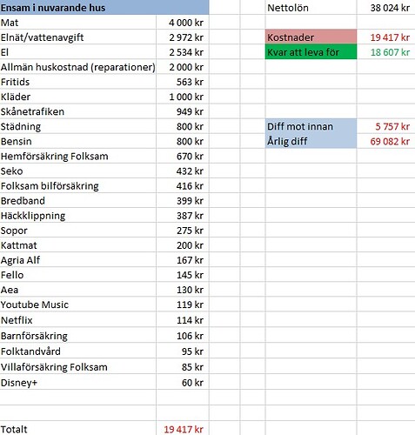Select the Årlig diff value 69 082 kr
This screenshot has width=415, height=435.
tap(386, 141)
